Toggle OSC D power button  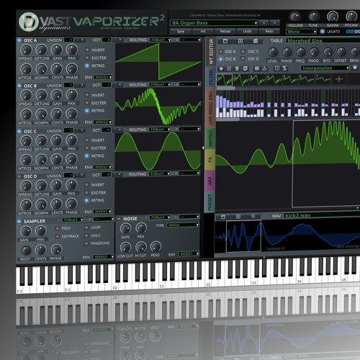pos(19,176)
